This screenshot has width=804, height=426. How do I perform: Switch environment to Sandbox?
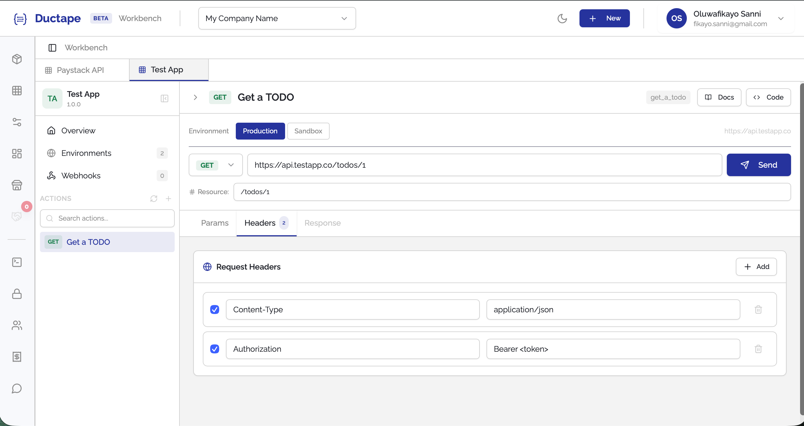point(308,131)
